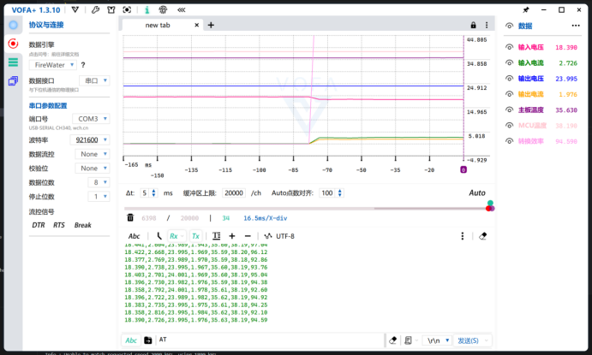Viewport: 592px width, 355px height.
Task: Click the fingerprint icon in title bar
Action: pyautogui.click(x=164, y=10)
